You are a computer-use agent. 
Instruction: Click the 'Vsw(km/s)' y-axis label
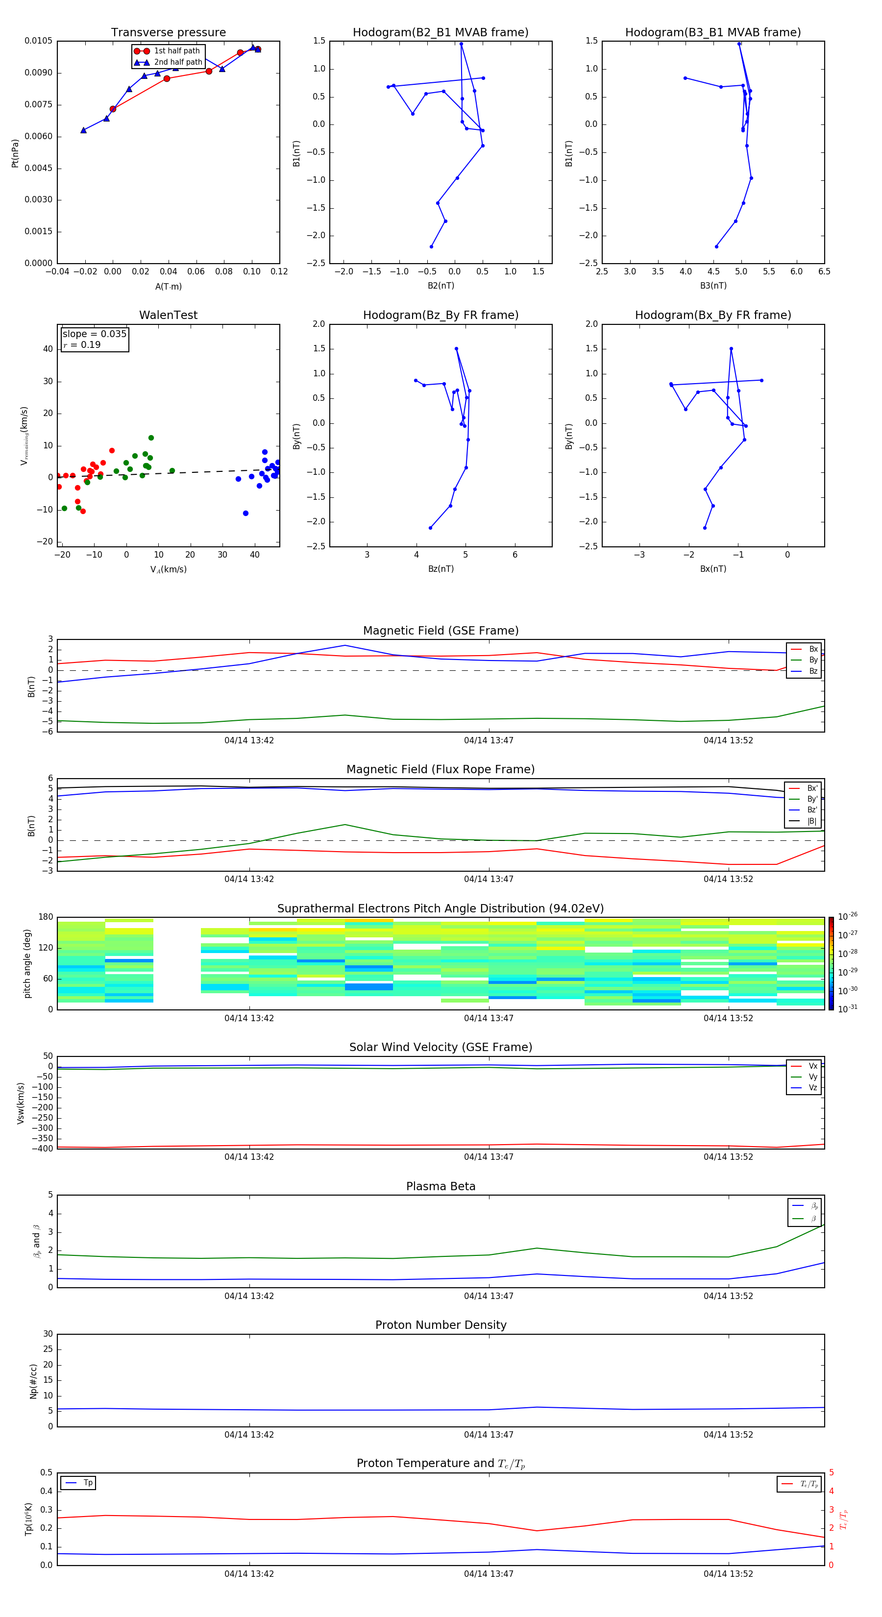pyautogui.click(x=21, y=1103)
